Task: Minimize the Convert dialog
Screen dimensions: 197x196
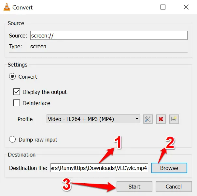Action: pos(140,7)
